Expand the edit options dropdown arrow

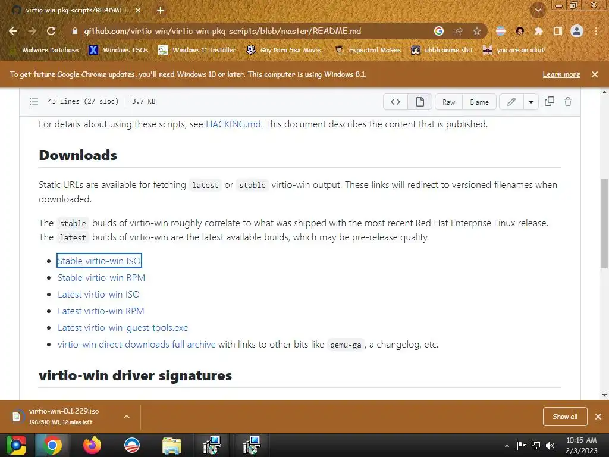click(531, 102)
